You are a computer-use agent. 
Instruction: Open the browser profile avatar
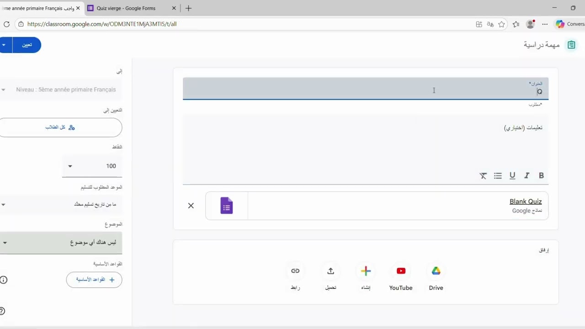click(x=531, y=24)
